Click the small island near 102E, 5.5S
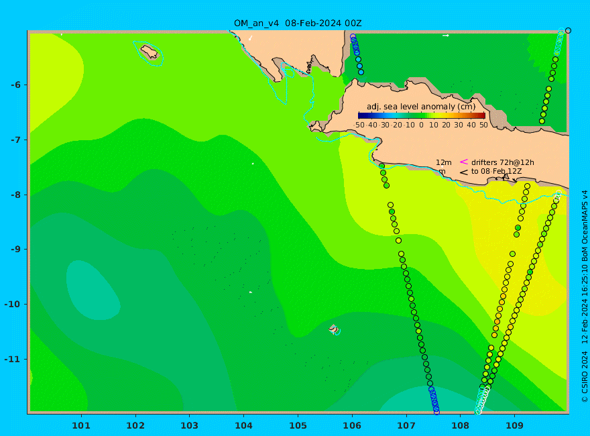This screenshot has height=436, width=590. pos(150,52)
